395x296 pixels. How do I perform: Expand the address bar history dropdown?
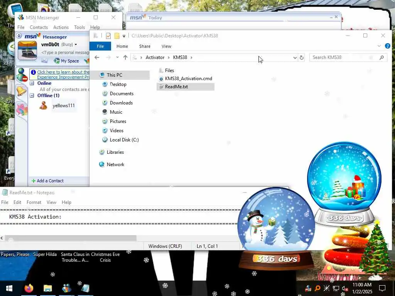pos(295,58)
